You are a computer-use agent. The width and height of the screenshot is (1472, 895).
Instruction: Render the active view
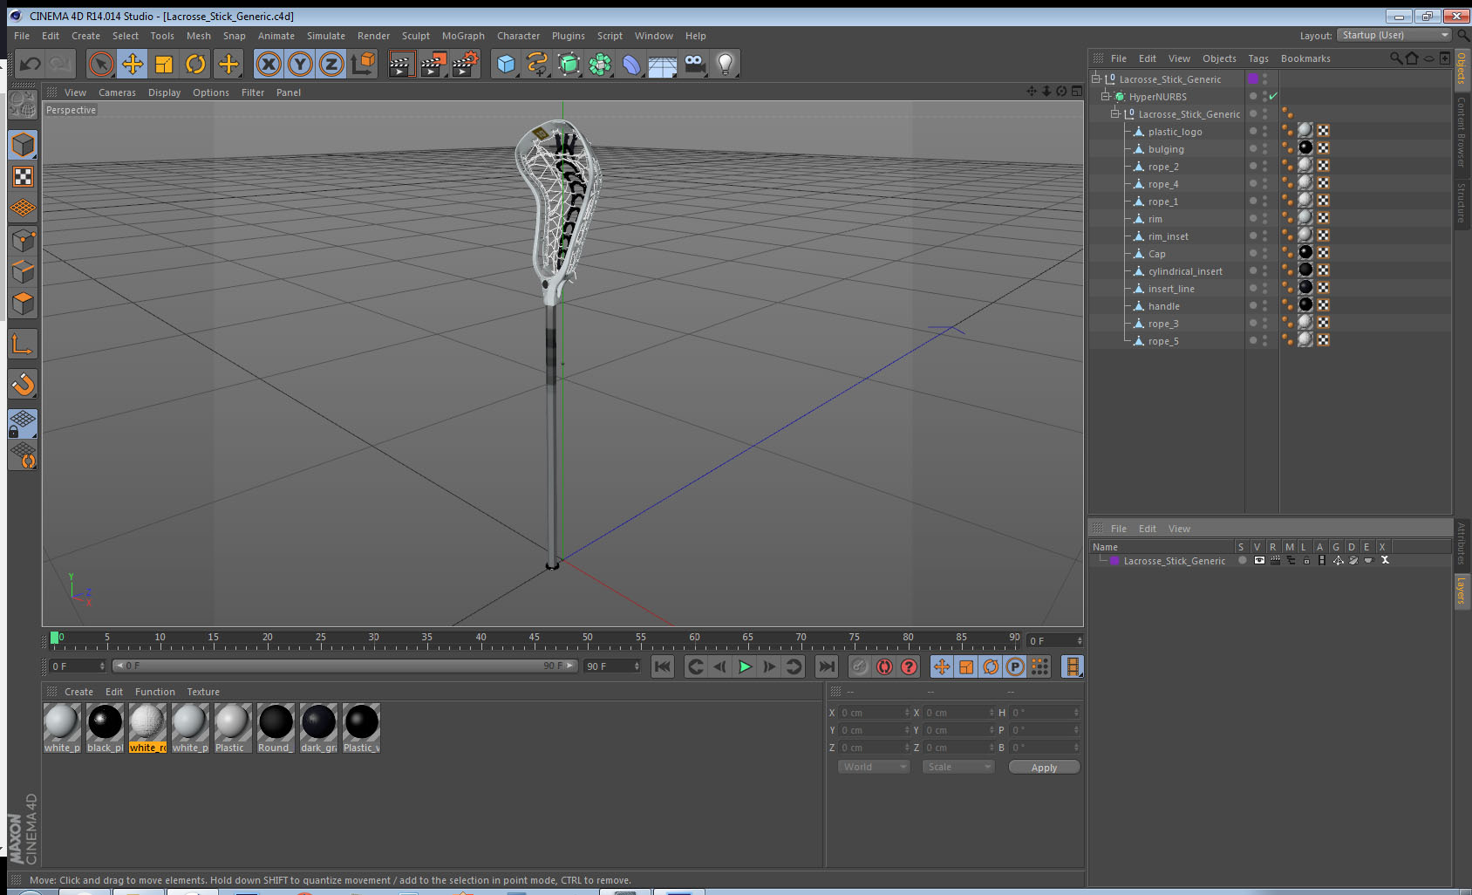pos(401,64)
